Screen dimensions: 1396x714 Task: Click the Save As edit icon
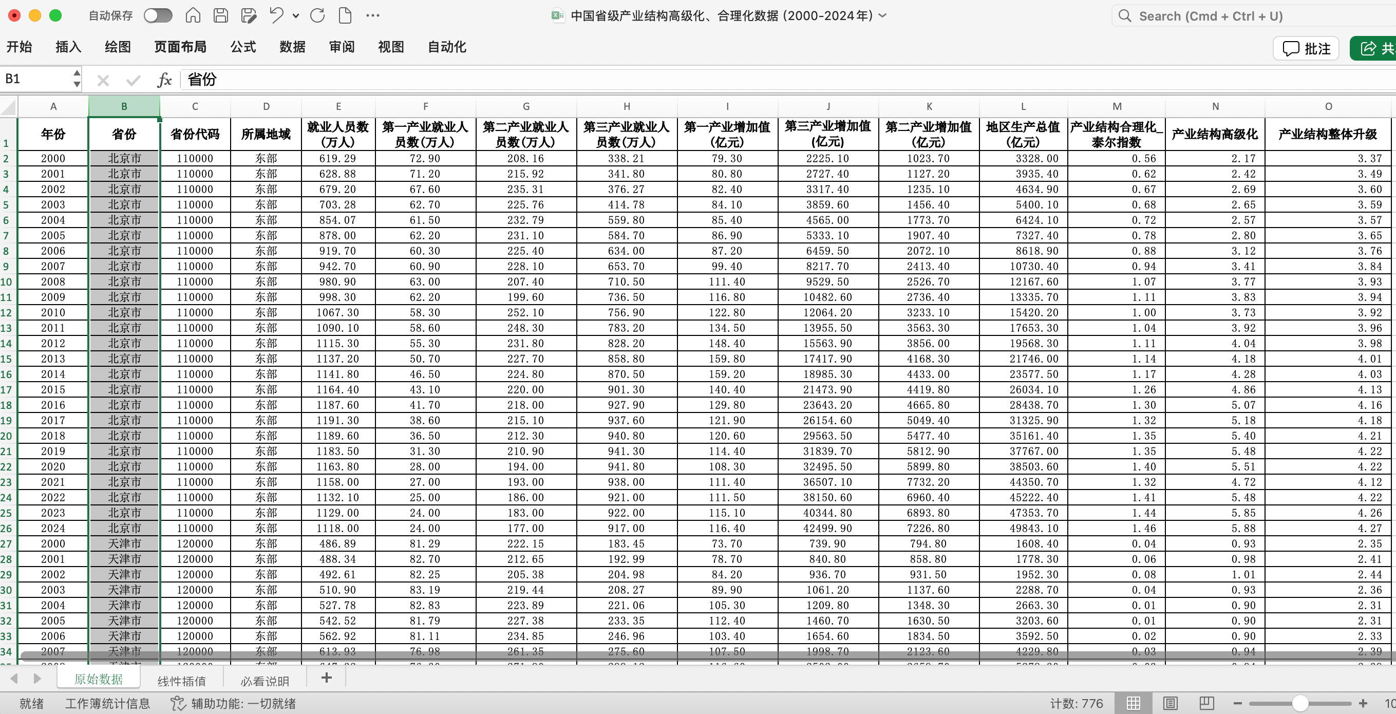(x=248, y=15)
